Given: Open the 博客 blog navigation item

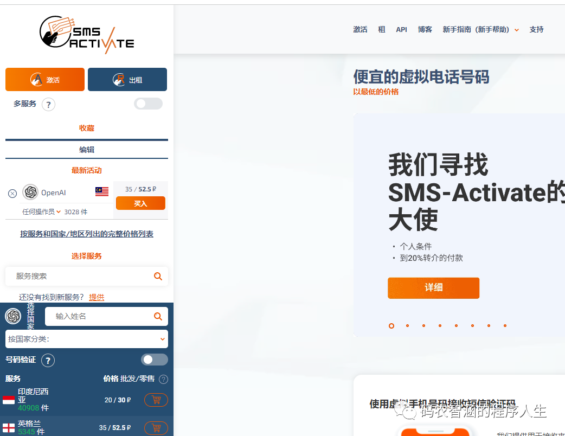Looking at the screenshot, I should pyautogui.click(x=425, y=29).
